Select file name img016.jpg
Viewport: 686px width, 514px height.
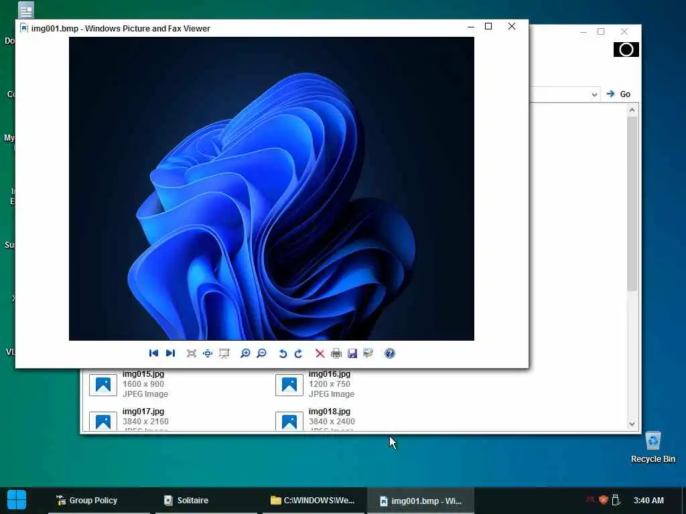coord(330,373)
